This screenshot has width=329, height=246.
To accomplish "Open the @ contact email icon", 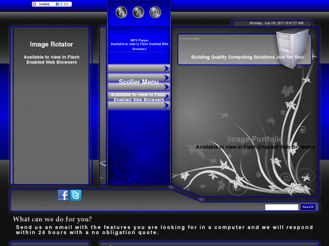I will coord(155,12).
